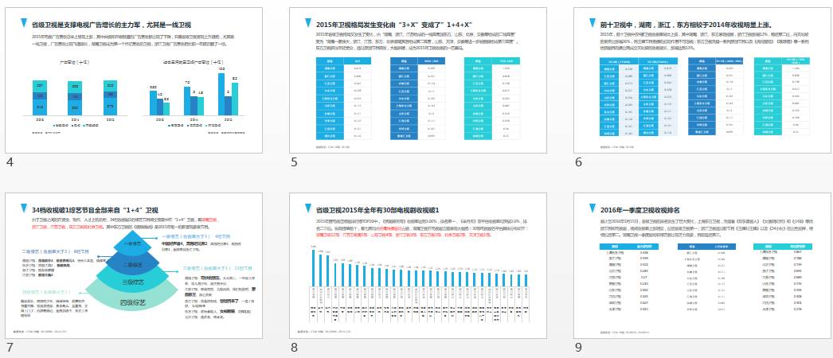Click the slide number 7 label

click(10, 348)
